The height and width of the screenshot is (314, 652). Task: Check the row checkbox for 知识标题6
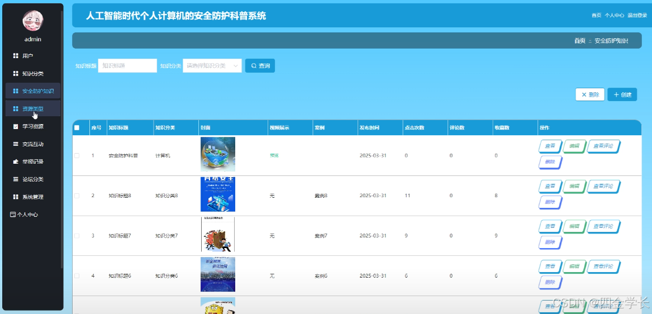click(x=77, y=276)
